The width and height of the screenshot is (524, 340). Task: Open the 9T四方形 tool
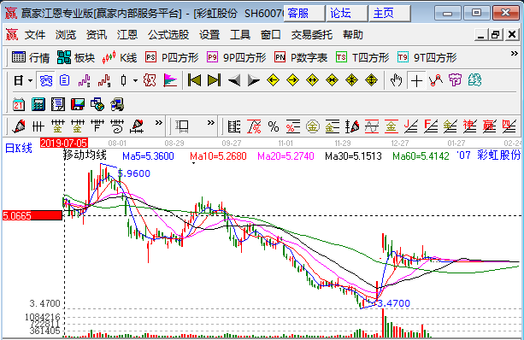click(x=427, y=57)
